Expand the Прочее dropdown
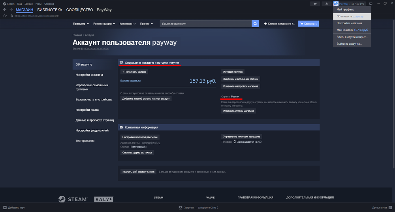This screenshot has height=212, width=395. [147, 24]
